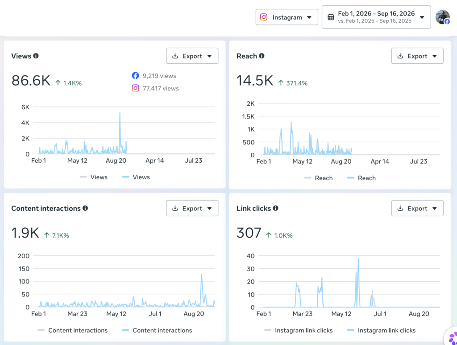Export the Content interactions data

pyautogui.click(x=192, y=208)
